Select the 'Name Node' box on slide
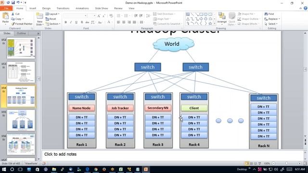This screenshot has height=173, width=308. (81, 108)
